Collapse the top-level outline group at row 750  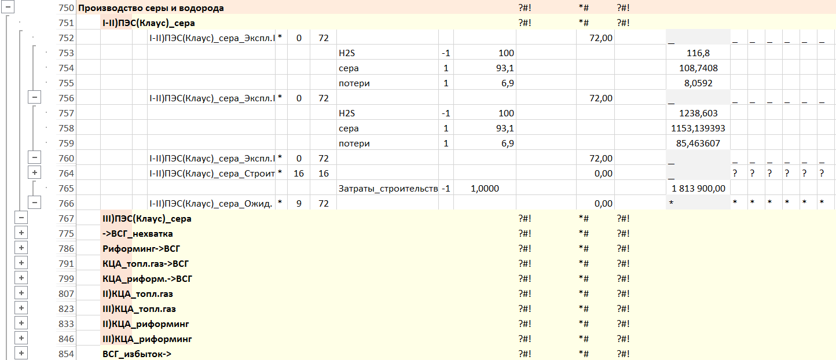click(x=6, y=8)
